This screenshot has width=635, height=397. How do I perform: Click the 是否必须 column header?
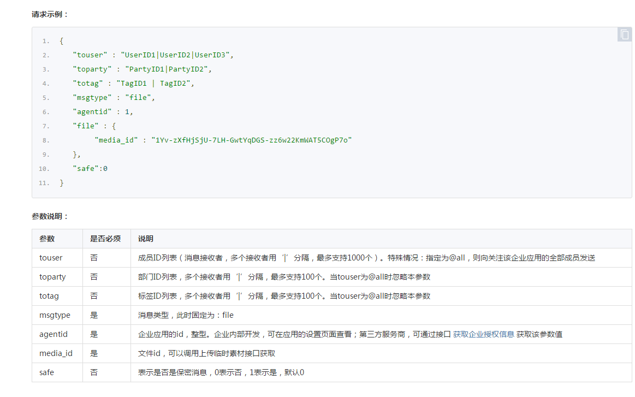(x=105, y=239)
